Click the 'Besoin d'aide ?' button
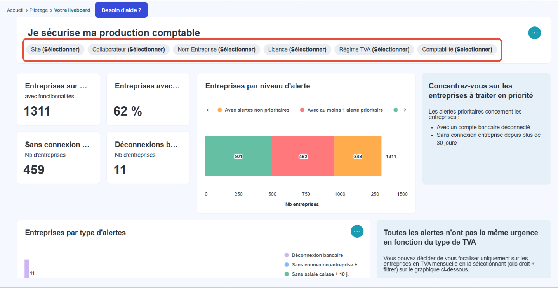The image size is (558, 288). coord(121,10)
